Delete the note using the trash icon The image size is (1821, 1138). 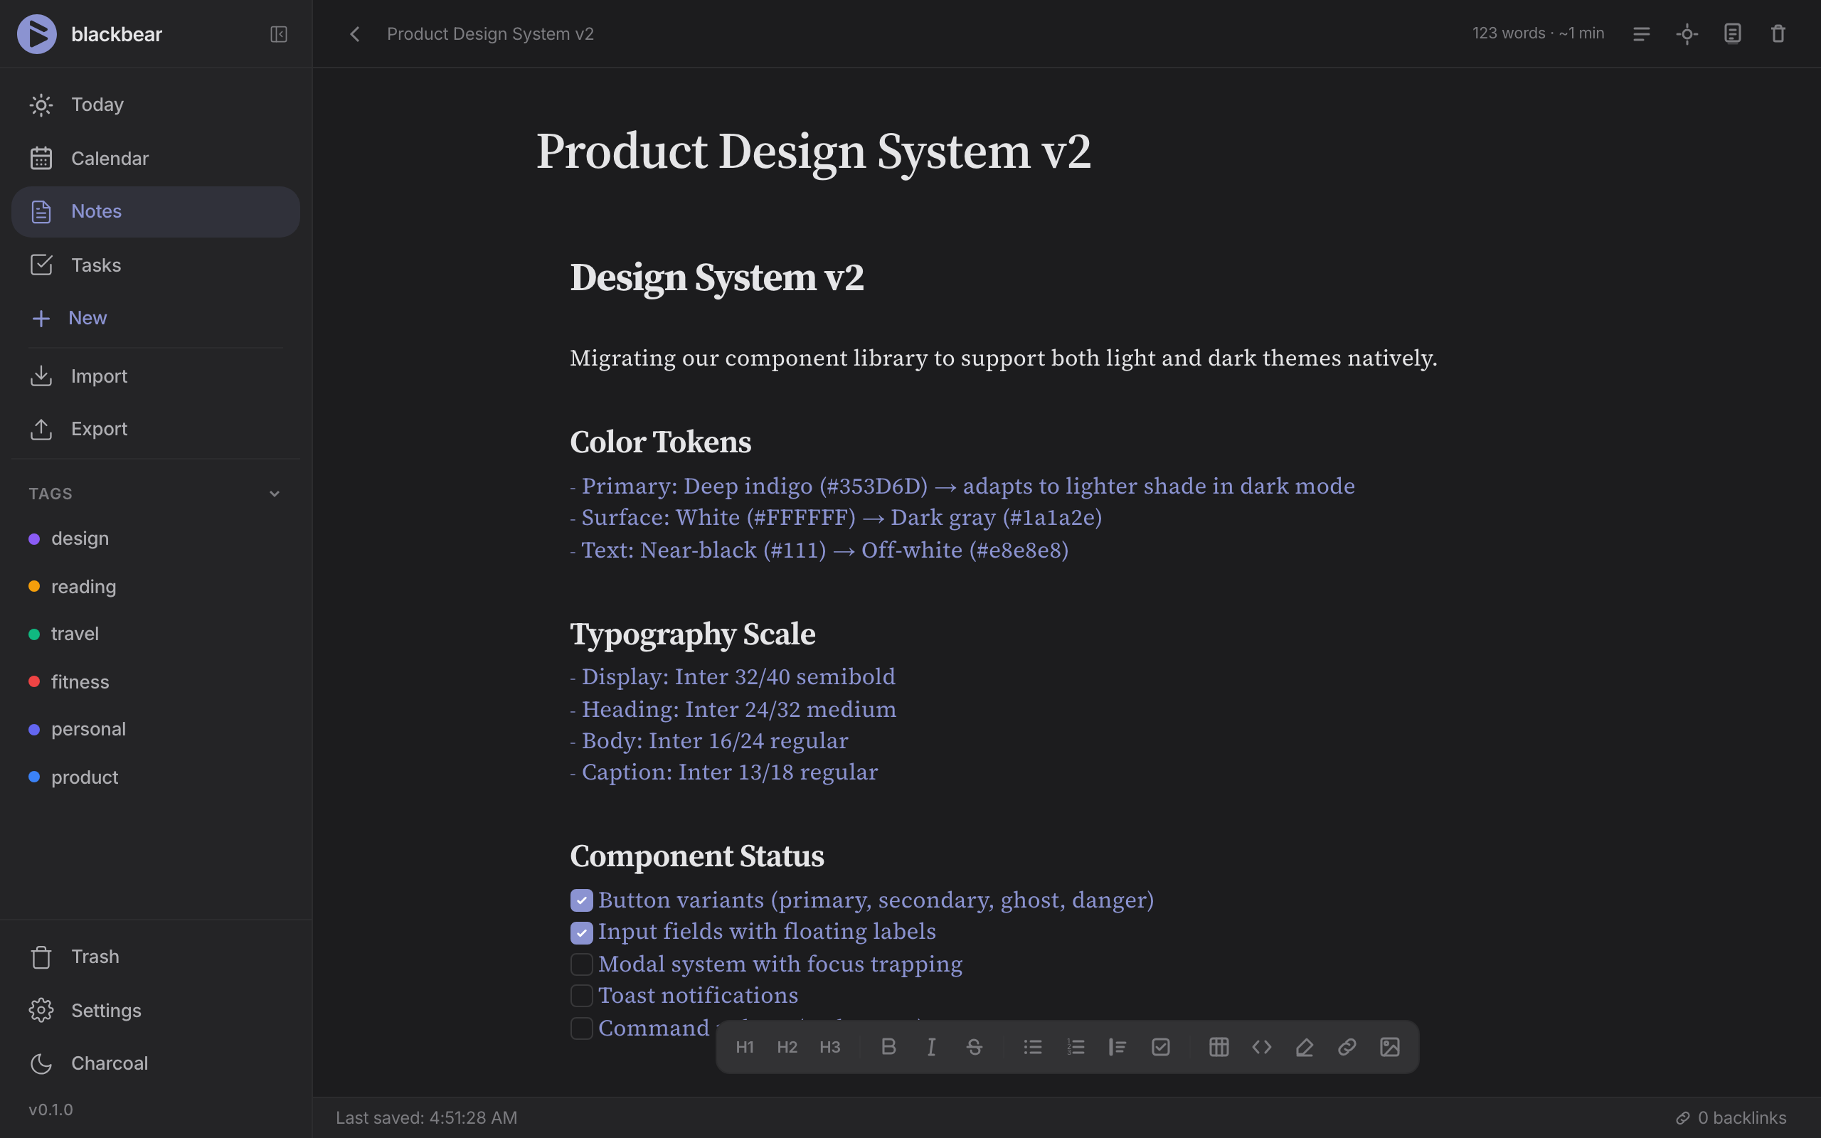[x=1778, y=33]
